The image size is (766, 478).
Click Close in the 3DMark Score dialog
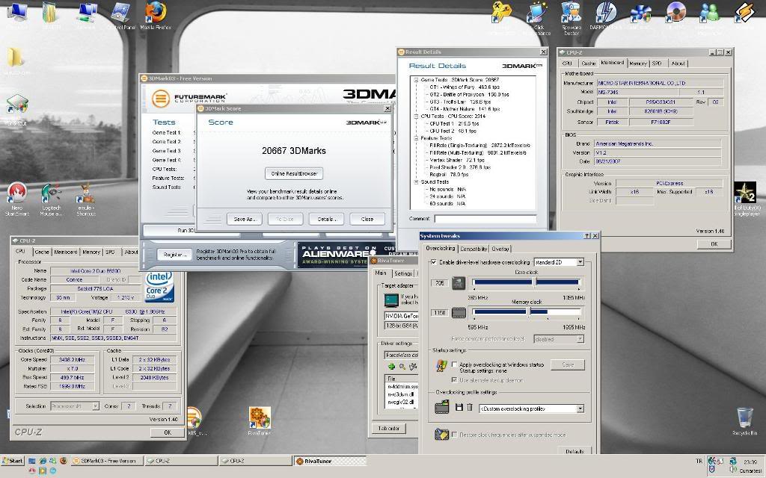(367, 219)
